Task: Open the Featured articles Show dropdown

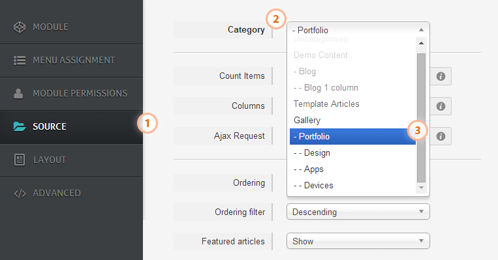Action: (x=358, y=241)
